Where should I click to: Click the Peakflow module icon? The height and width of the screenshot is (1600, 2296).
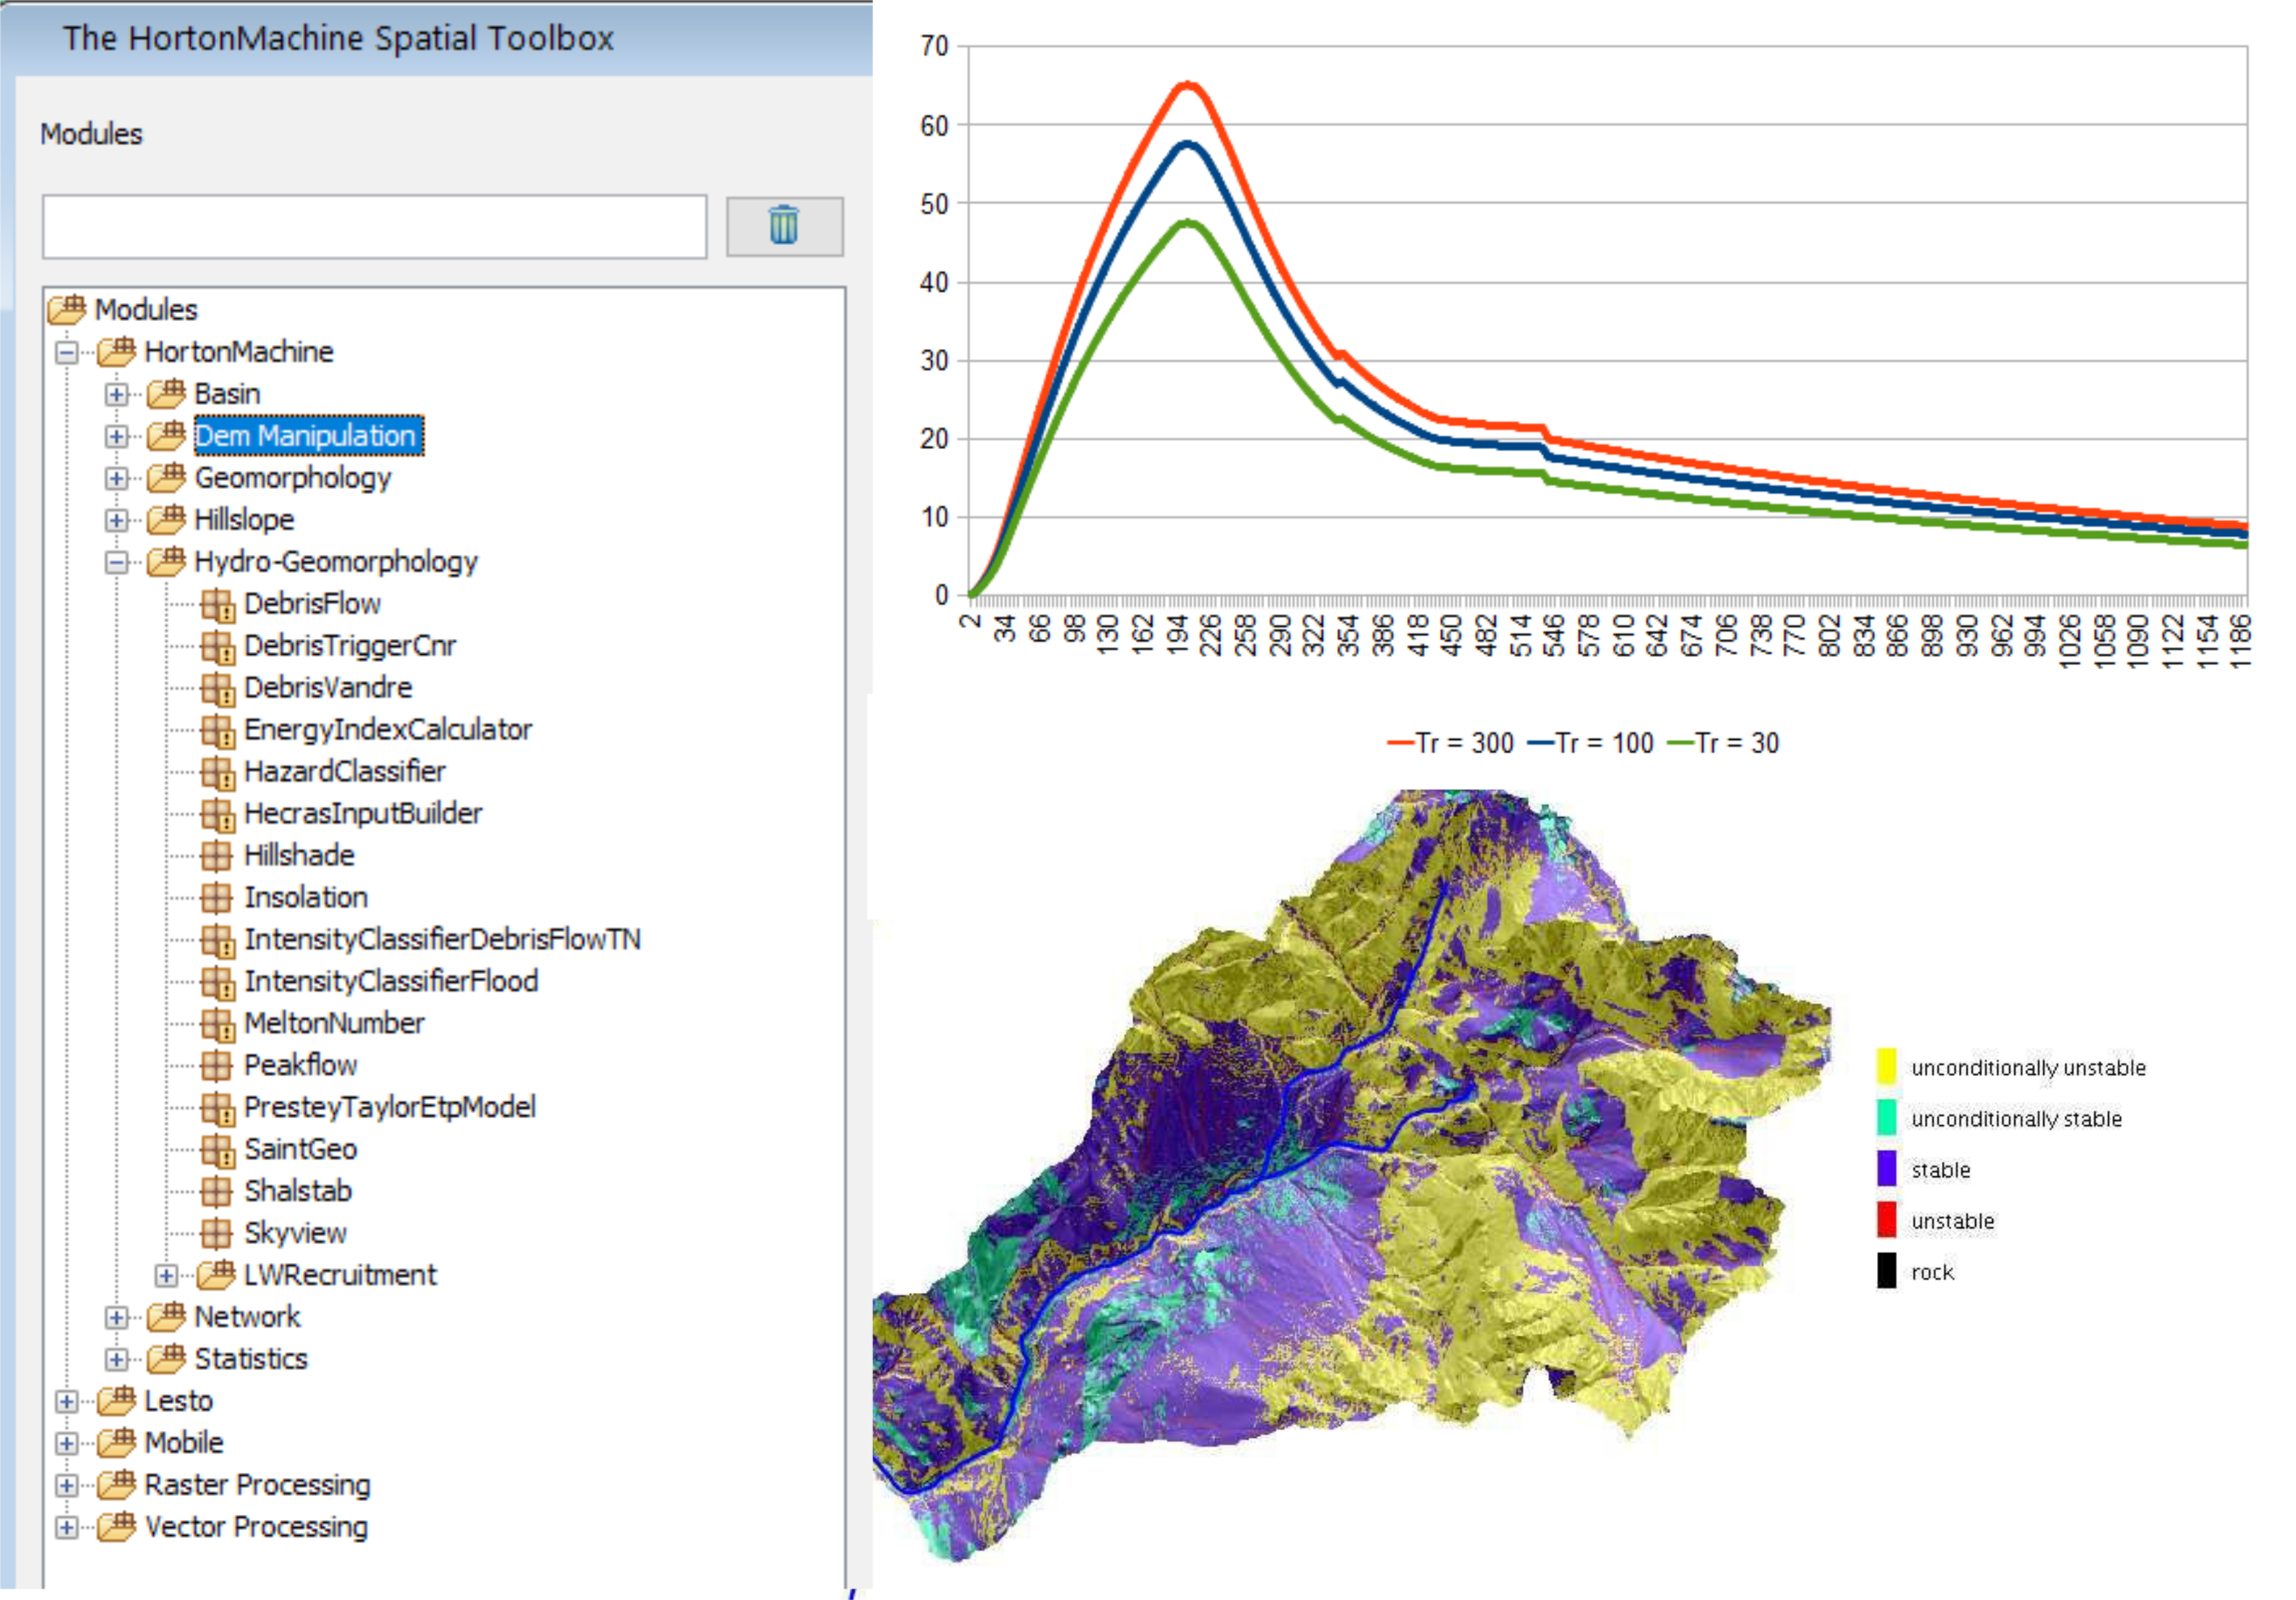click(x=216, y=1065)
